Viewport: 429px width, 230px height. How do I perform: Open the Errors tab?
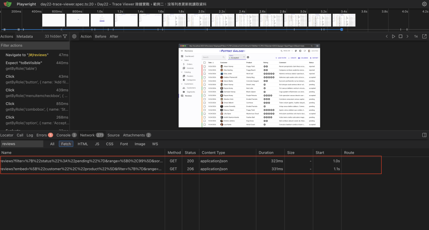point(44,135)
